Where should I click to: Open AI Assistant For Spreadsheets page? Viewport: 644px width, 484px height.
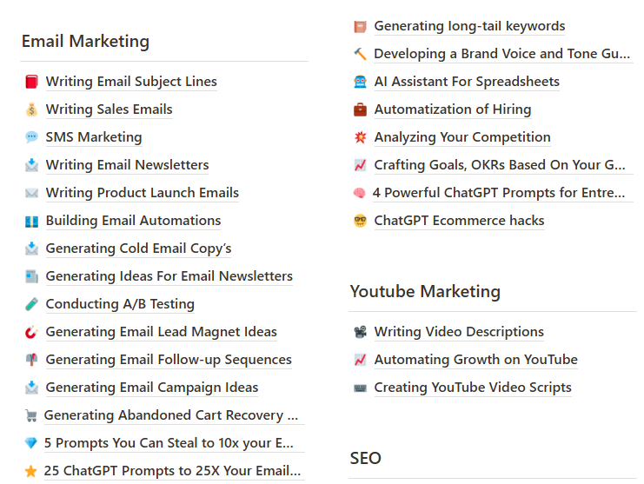coord(467,82)
